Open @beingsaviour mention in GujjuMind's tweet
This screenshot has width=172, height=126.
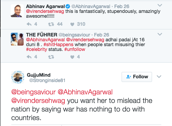(x=33, y=92)
